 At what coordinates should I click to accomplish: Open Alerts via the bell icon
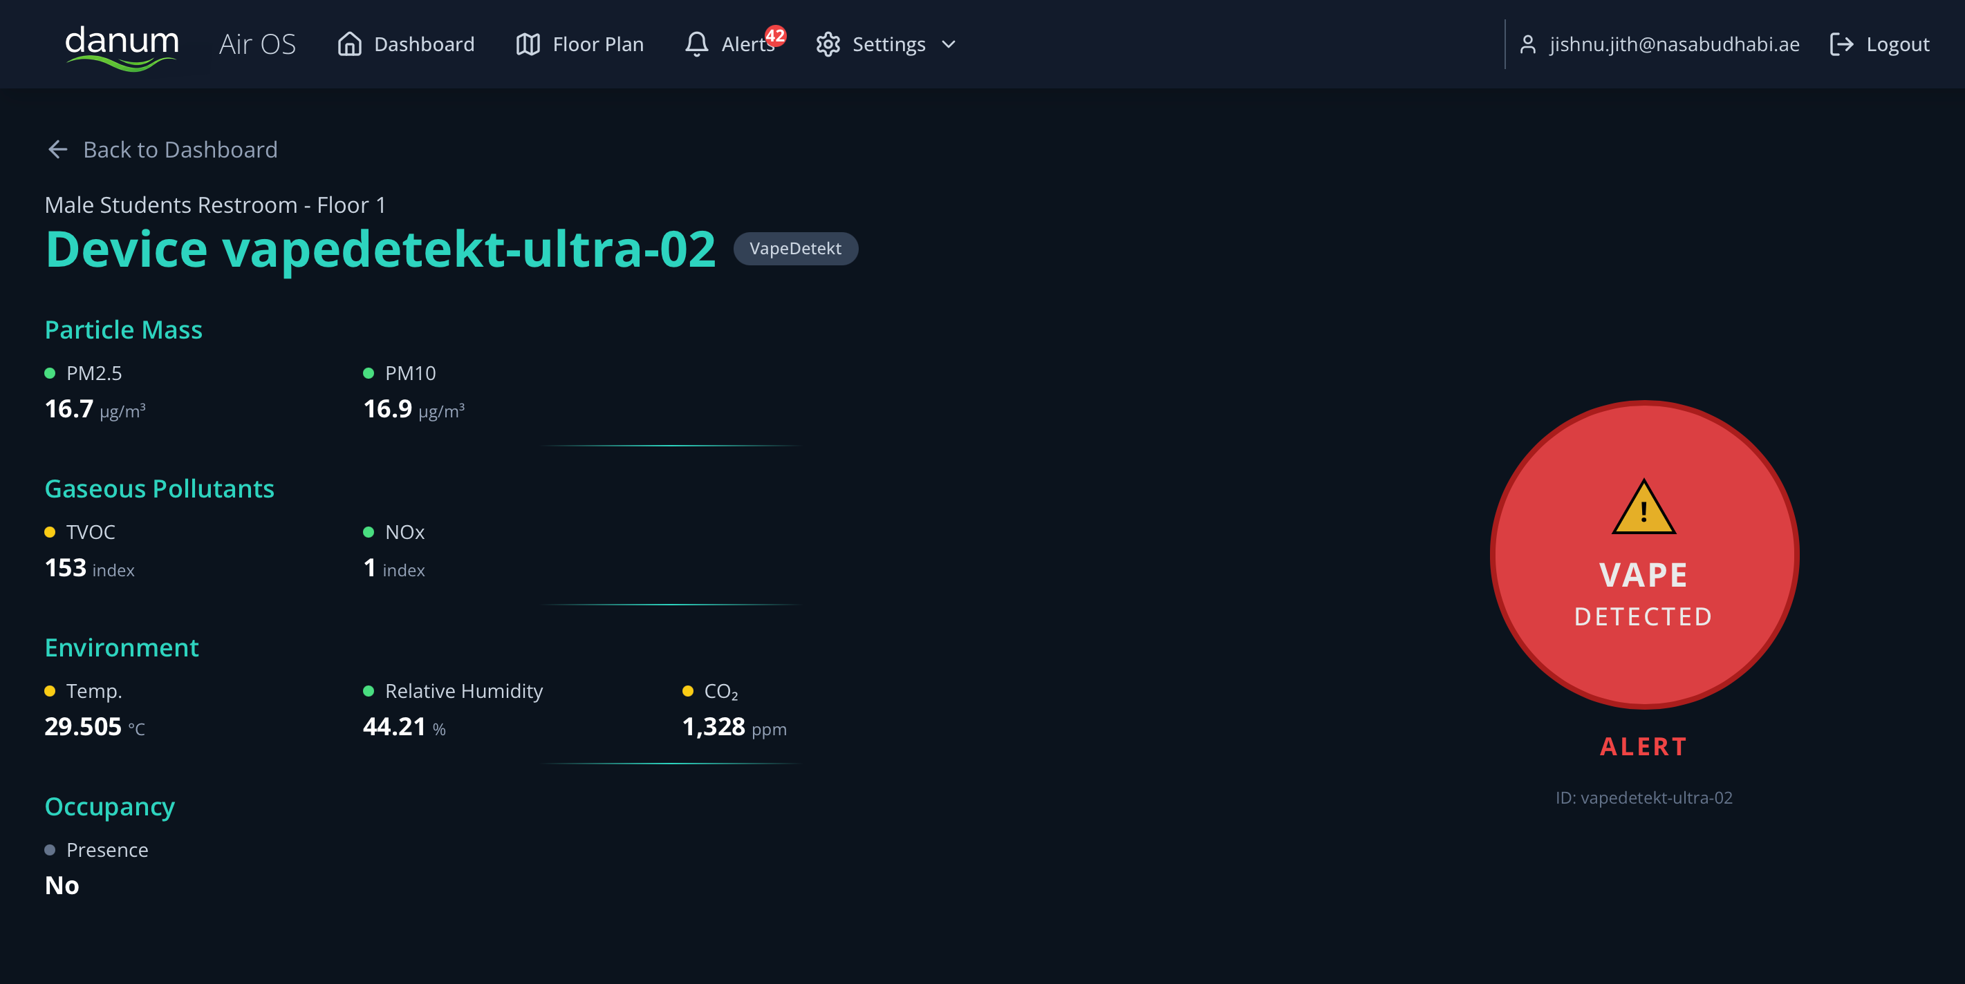(x=696, y=44)
